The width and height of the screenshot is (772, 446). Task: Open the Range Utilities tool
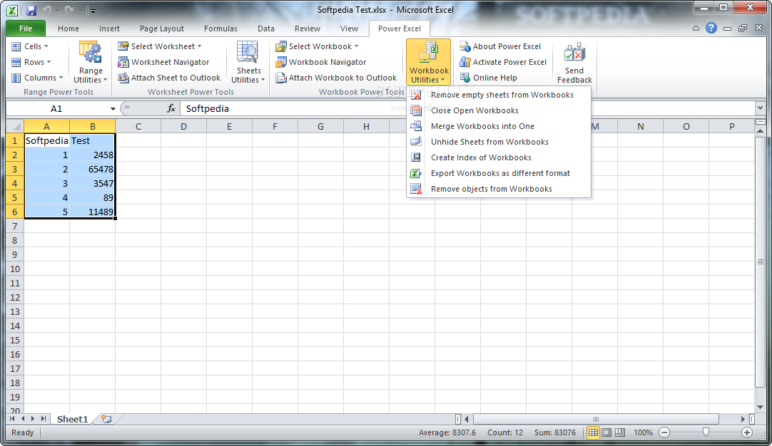pyautogui.click(x=91, y=62)
